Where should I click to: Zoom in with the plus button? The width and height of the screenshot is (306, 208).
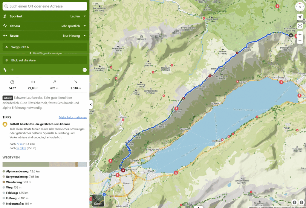click(300, 34)
